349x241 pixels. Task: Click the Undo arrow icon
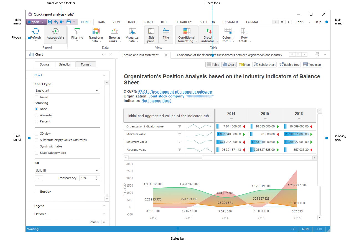pyautogui.click(x=56, y=22)
